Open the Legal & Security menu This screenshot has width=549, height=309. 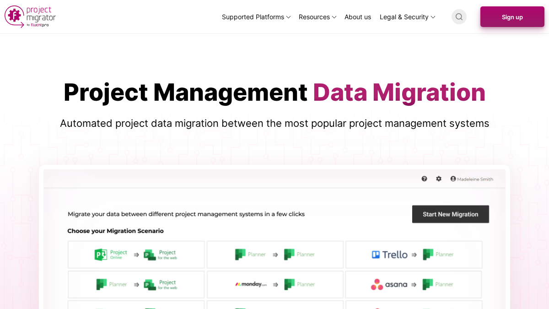(407, 17)
